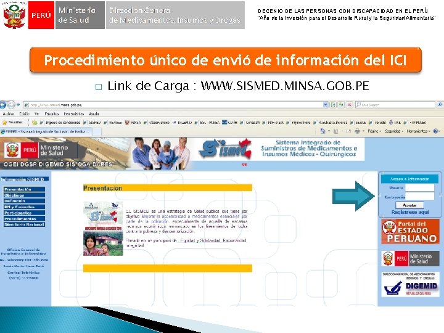Click the Definición sidebar link
The height and width of the screenshot is (333, 444).
pyautogui.click(x=24, y=201)
